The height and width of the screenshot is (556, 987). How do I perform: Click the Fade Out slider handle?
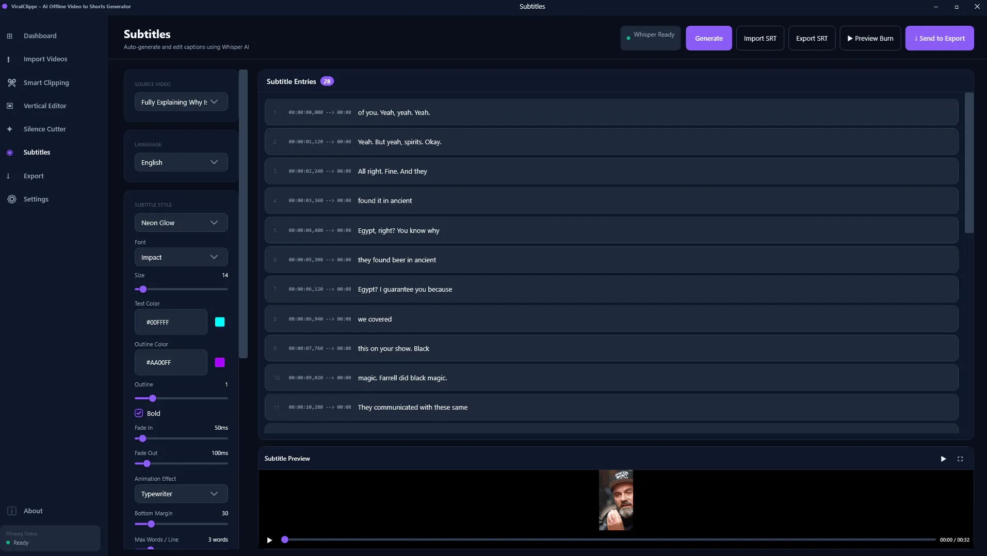147,464
